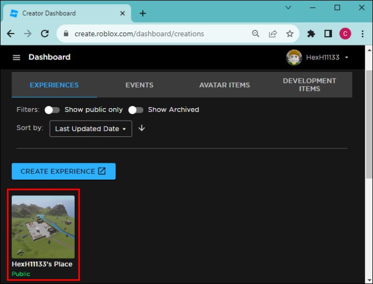Reload the Creator Dashboard page

point(45,34)
